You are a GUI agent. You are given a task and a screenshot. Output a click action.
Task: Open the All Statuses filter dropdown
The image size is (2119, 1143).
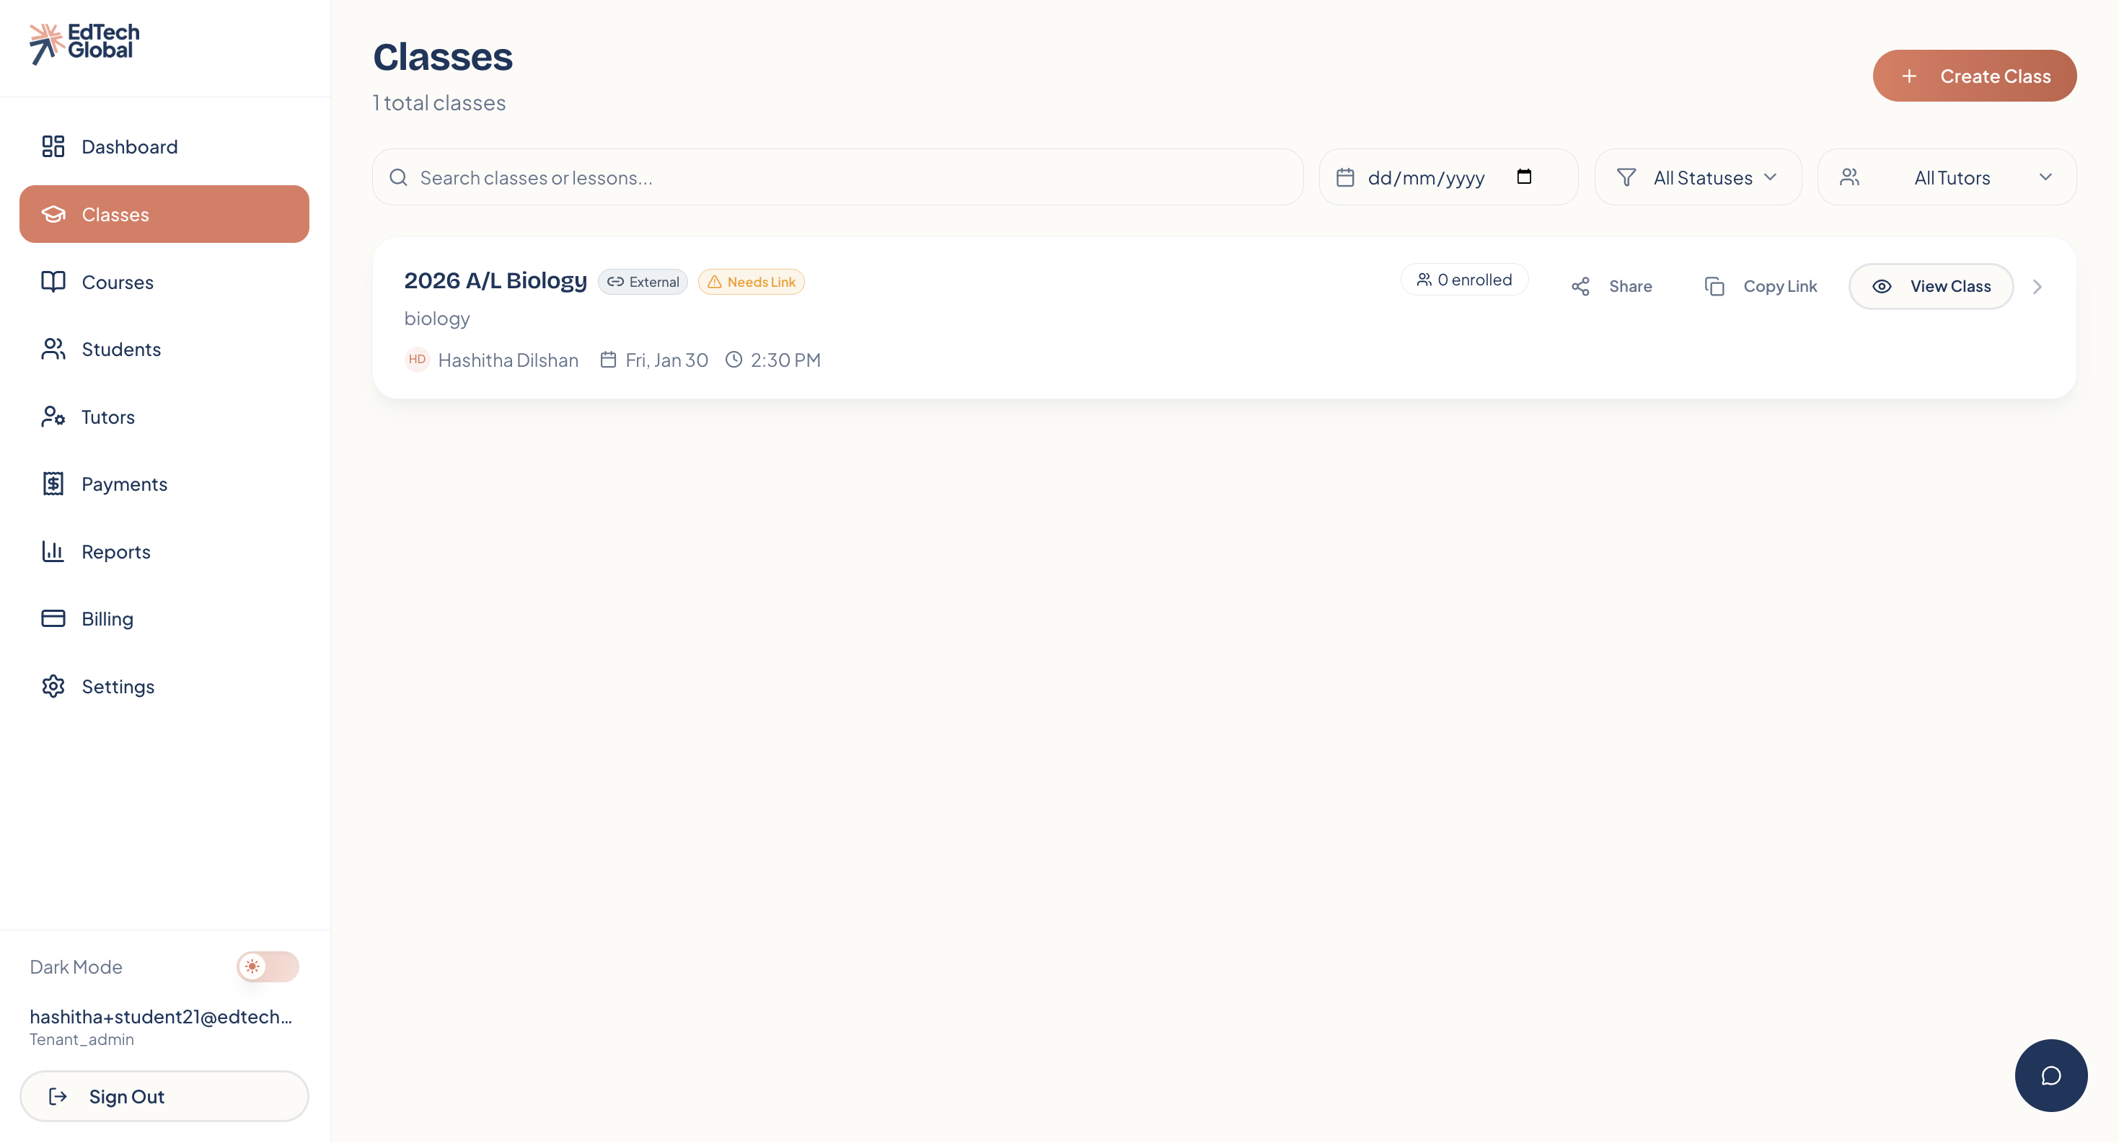pyautogui.click(x=1698, y=177)
